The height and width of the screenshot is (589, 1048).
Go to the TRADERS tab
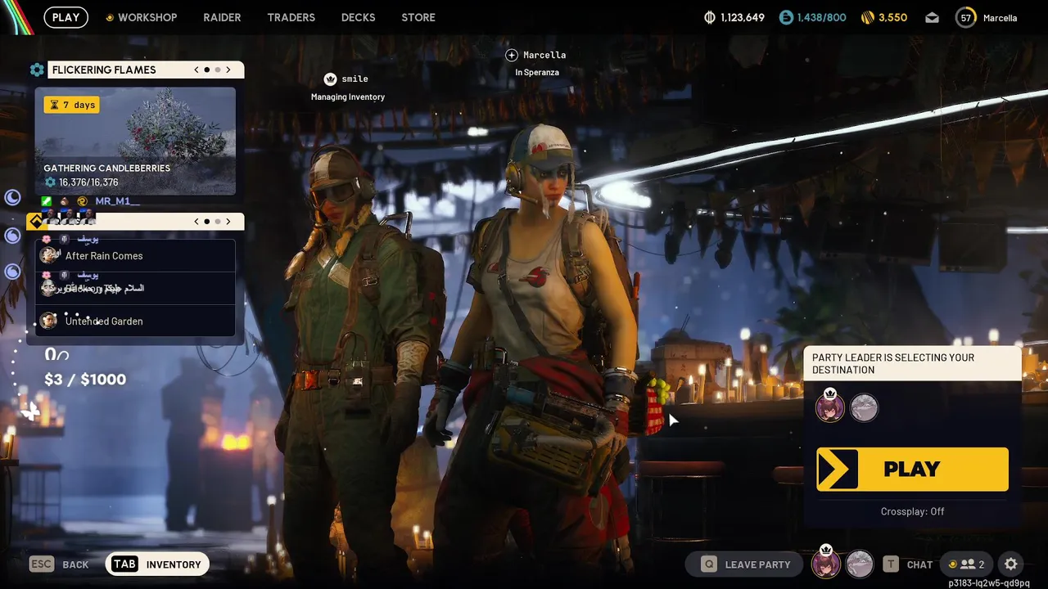point(291,17)
